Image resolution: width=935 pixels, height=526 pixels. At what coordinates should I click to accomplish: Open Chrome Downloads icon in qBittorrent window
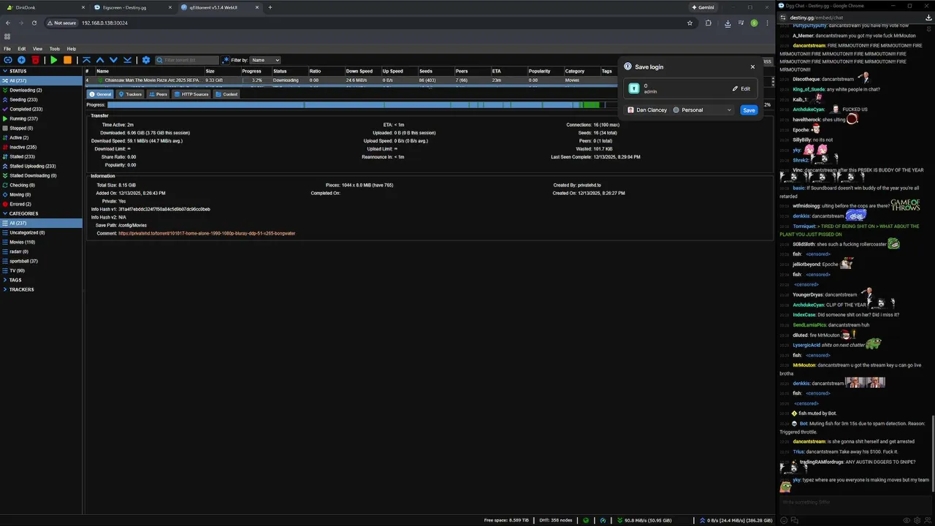(728, 23)
